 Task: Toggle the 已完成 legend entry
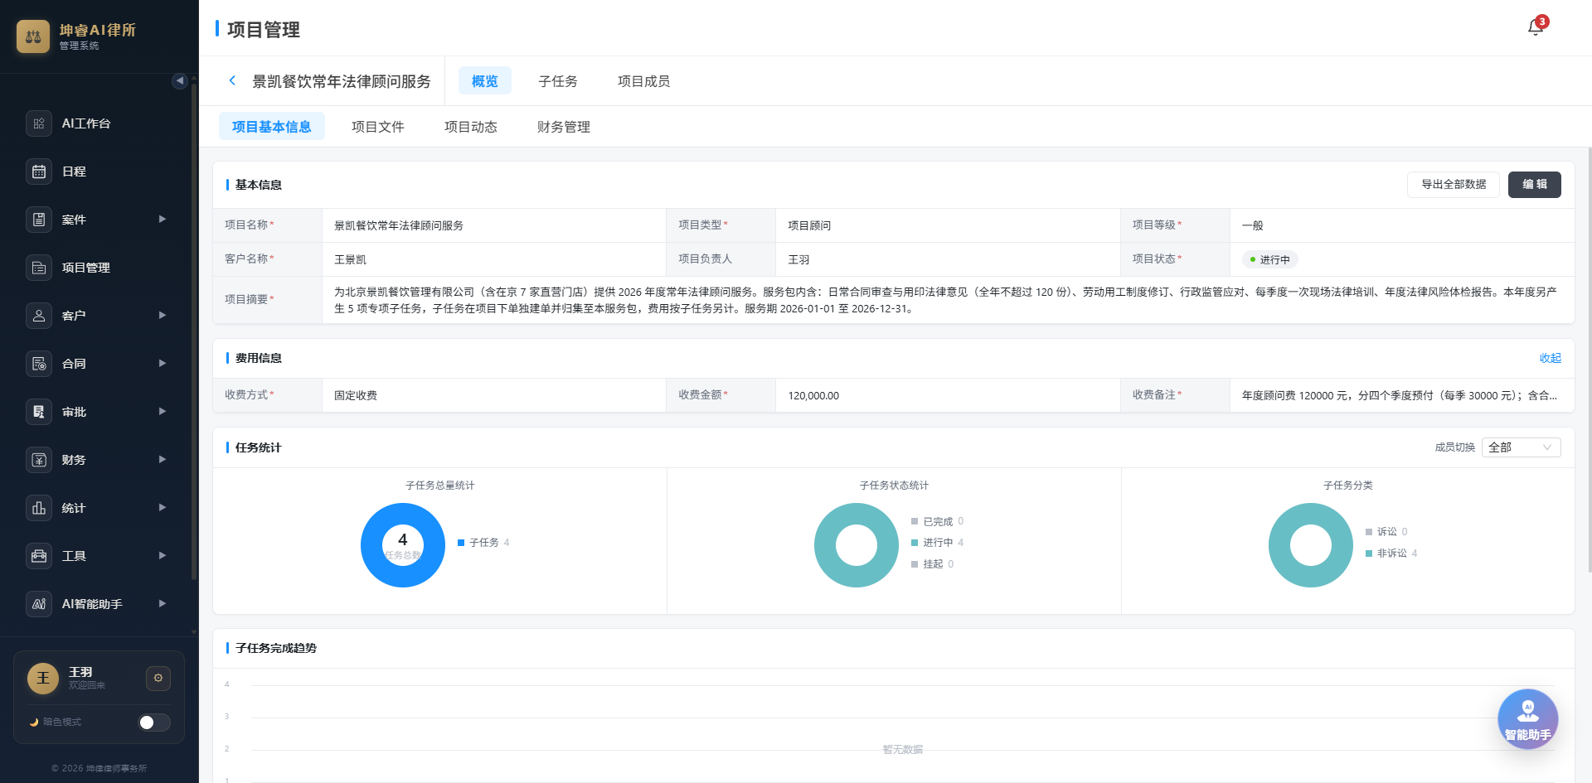(x=937, y=522)
